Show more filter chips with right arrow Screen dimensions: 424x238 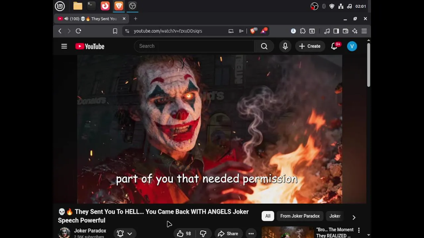click(354, 217)
